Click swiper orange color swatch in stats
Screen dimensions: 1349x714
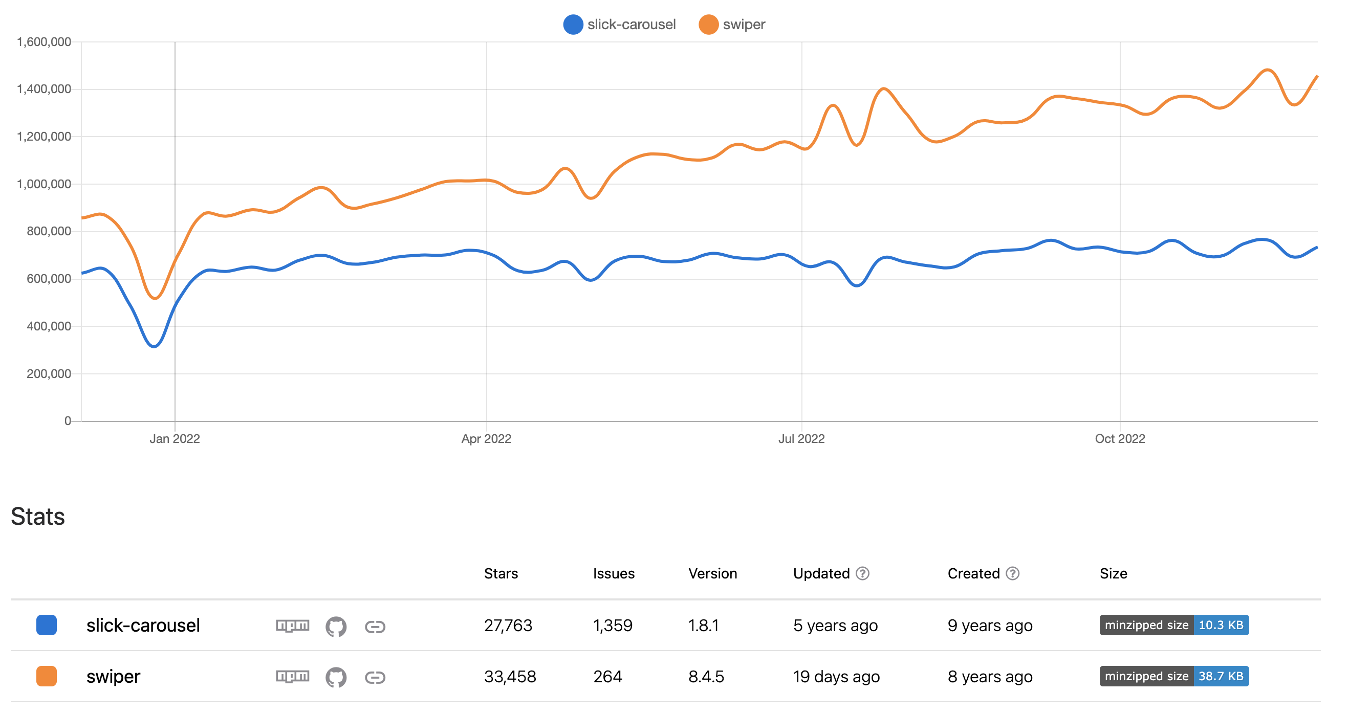(47, 676)
